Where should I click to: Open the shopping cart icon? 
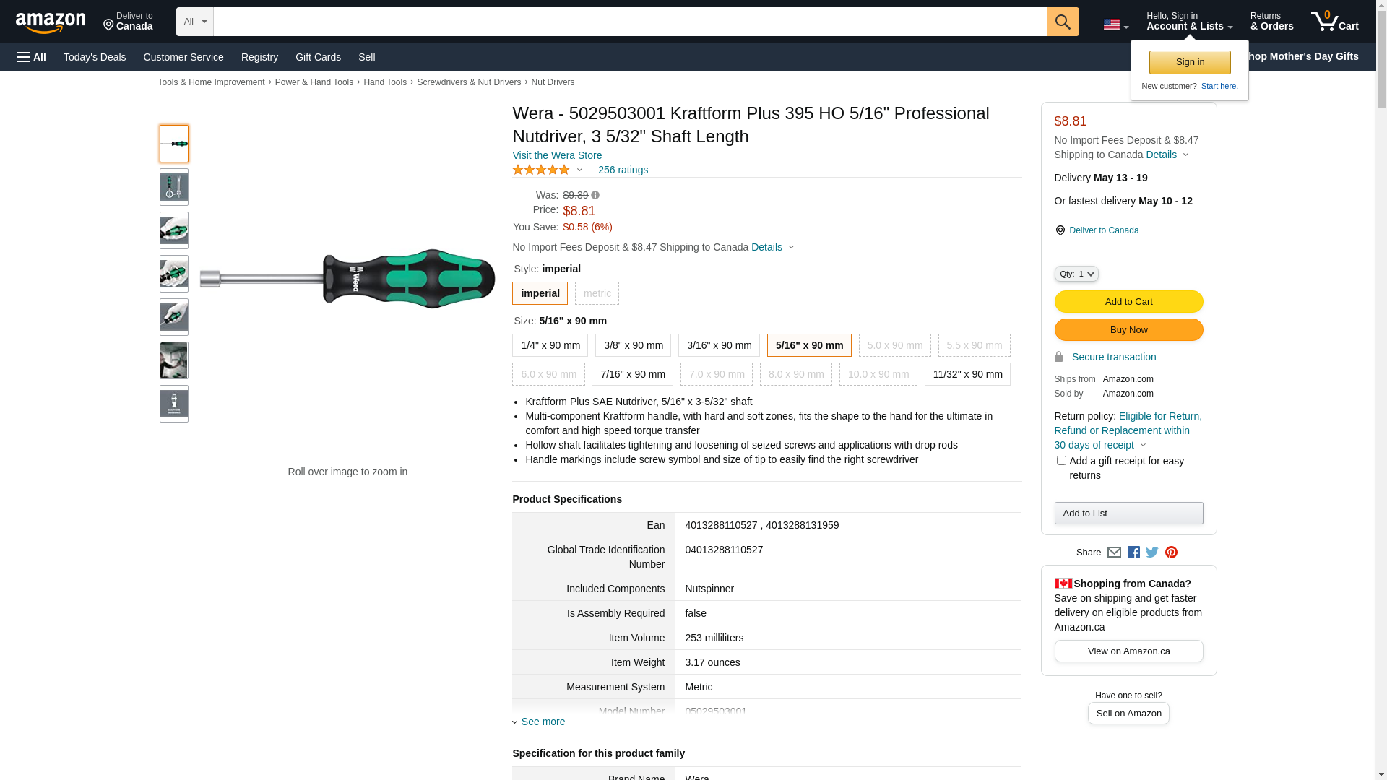[x=1334, y=22]
